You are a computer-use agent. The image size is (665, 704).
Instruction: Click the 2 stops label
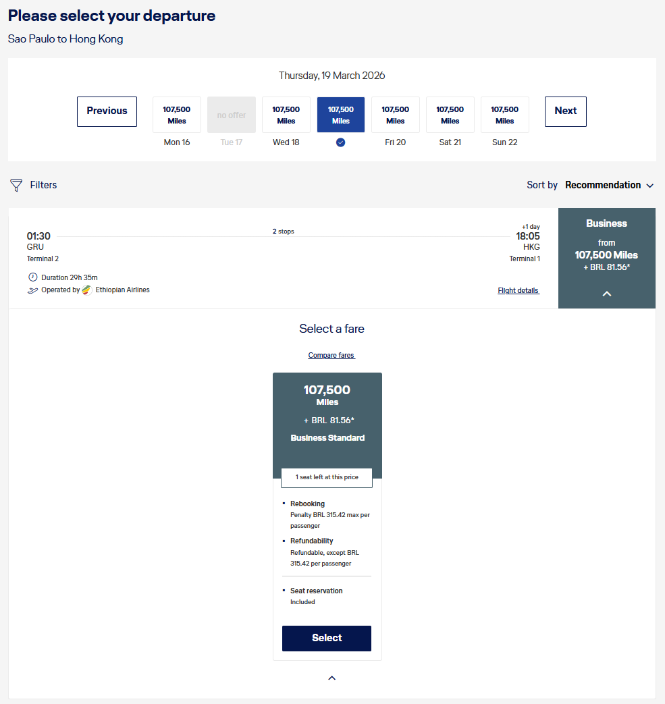click(284, 232)
